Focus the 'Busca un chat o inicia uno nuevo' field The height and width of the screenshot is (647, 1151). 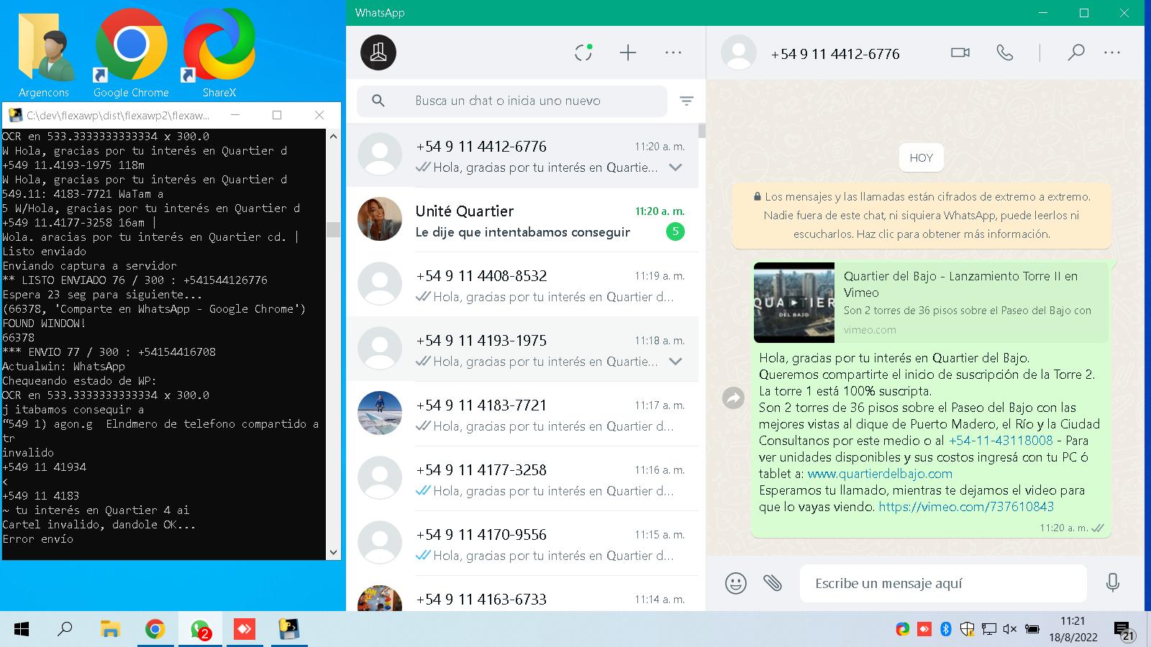pyautogui.click(x=512, y=101)
